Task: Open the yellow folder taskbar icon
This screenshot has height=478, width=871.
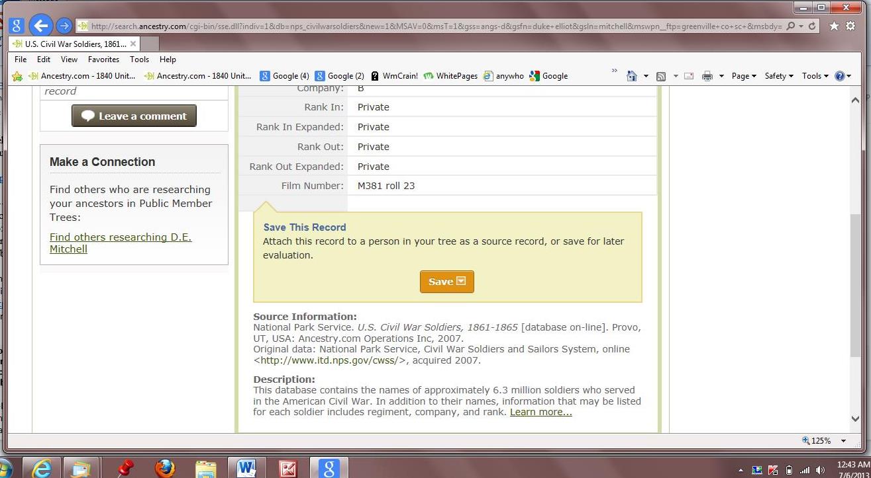Action: [206, 468]
